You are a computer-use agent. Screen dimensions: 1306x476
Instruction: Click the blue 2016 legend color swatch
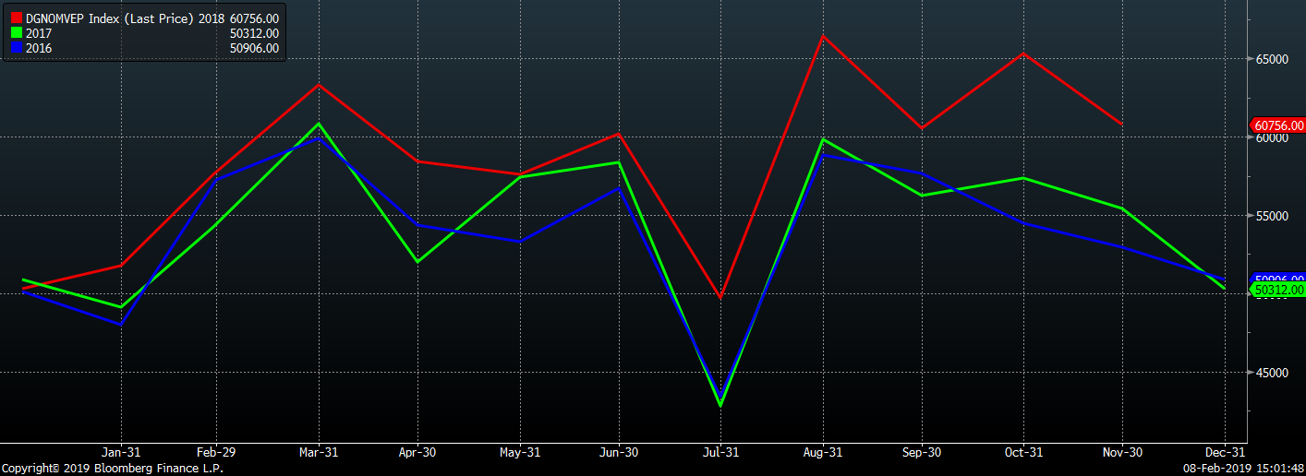(x=17, y=48)
